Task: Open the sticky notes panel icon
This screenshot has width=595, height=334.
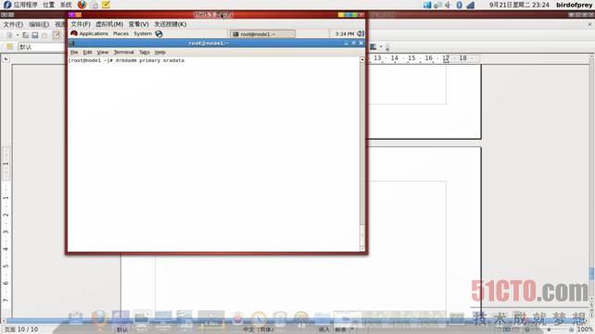Action: click(106, 5)
